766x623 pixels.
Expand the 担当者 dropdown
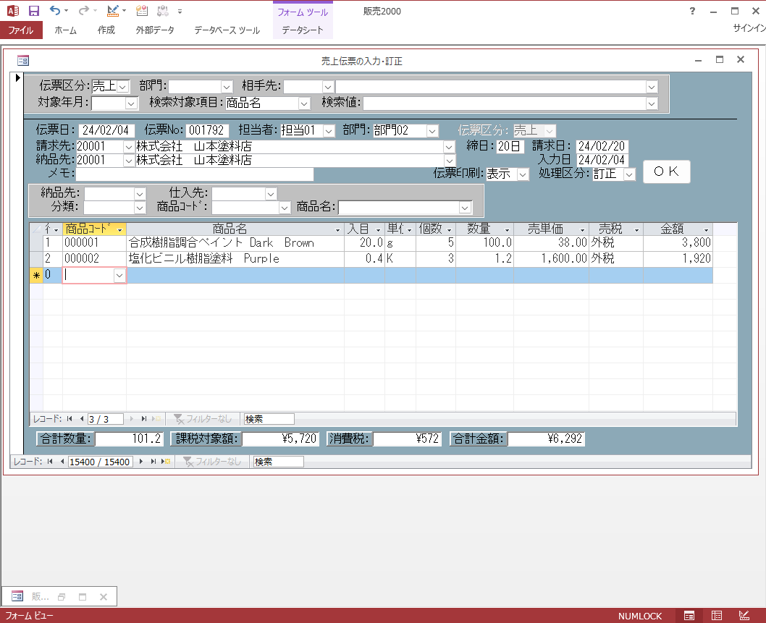point(329,131)
